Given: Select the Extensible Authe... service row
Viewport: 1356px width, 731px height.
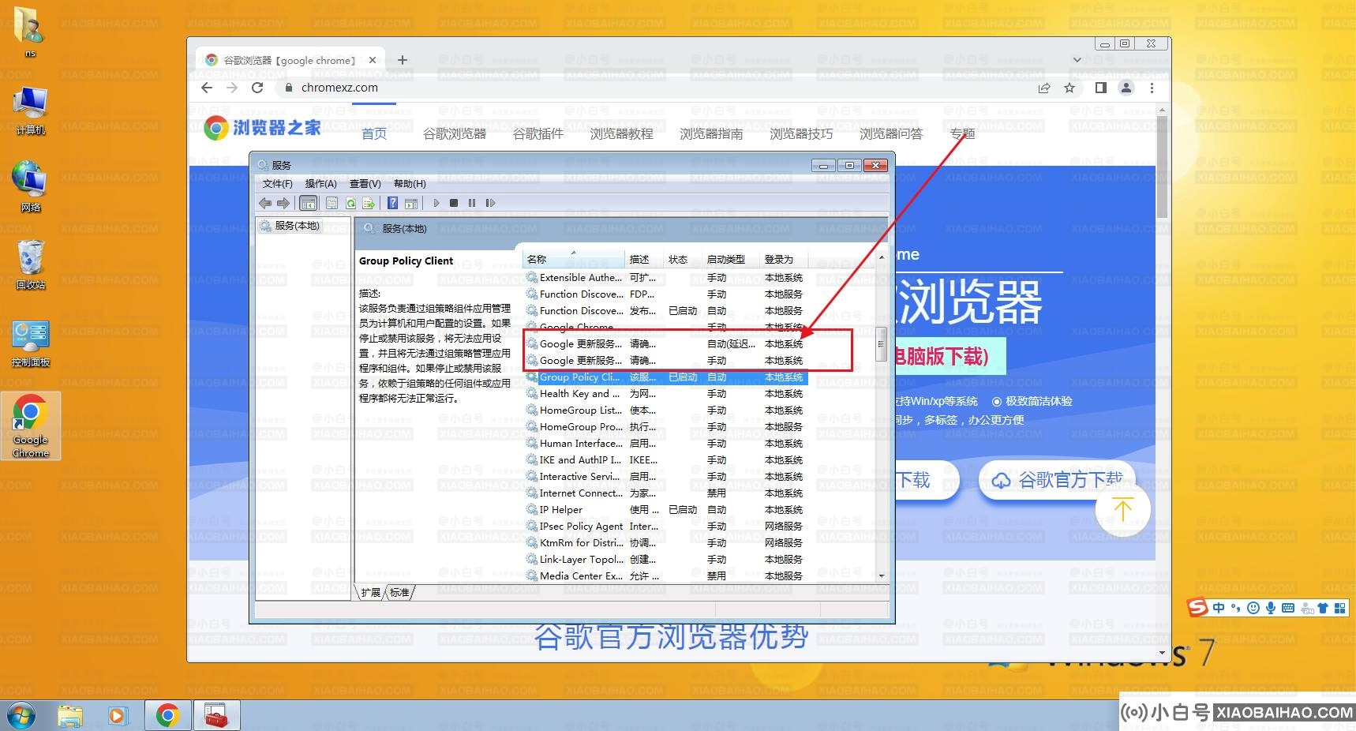Looking at the screenshot, I should (666, 278).
